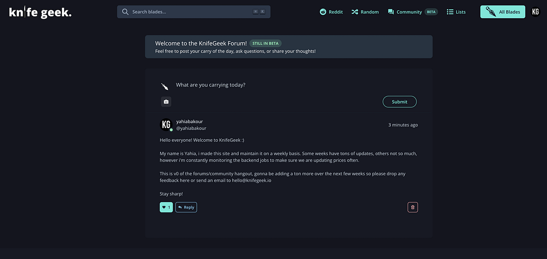Open the Reddit link
This screenshot has height=259, width=547.
click(331, 12)
